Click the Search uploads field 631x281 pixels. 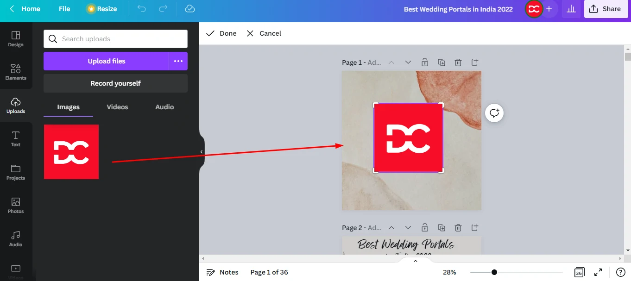click(115, 39)
